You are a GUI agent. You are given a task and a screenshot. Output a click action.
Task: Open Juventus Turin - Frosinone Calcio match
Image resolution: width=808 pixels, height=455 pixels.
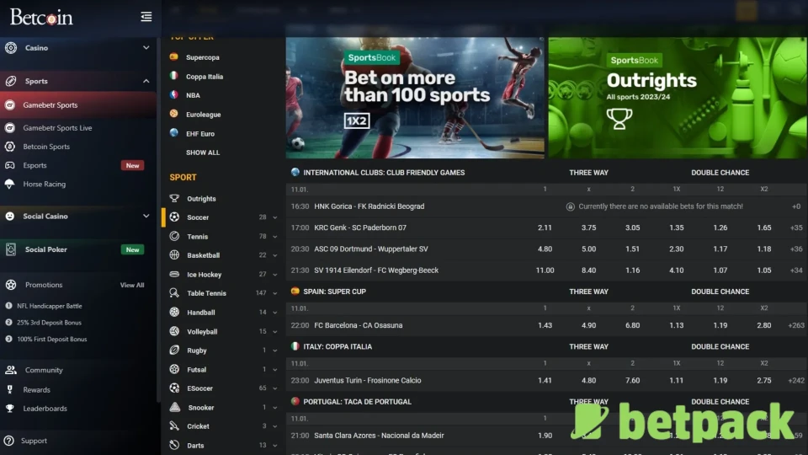(368, 381)
